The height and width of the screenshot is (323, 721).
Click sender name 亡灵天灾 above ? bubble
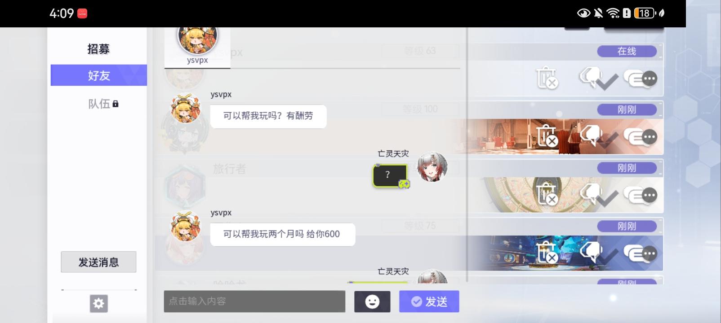click(x=393, y=154)
